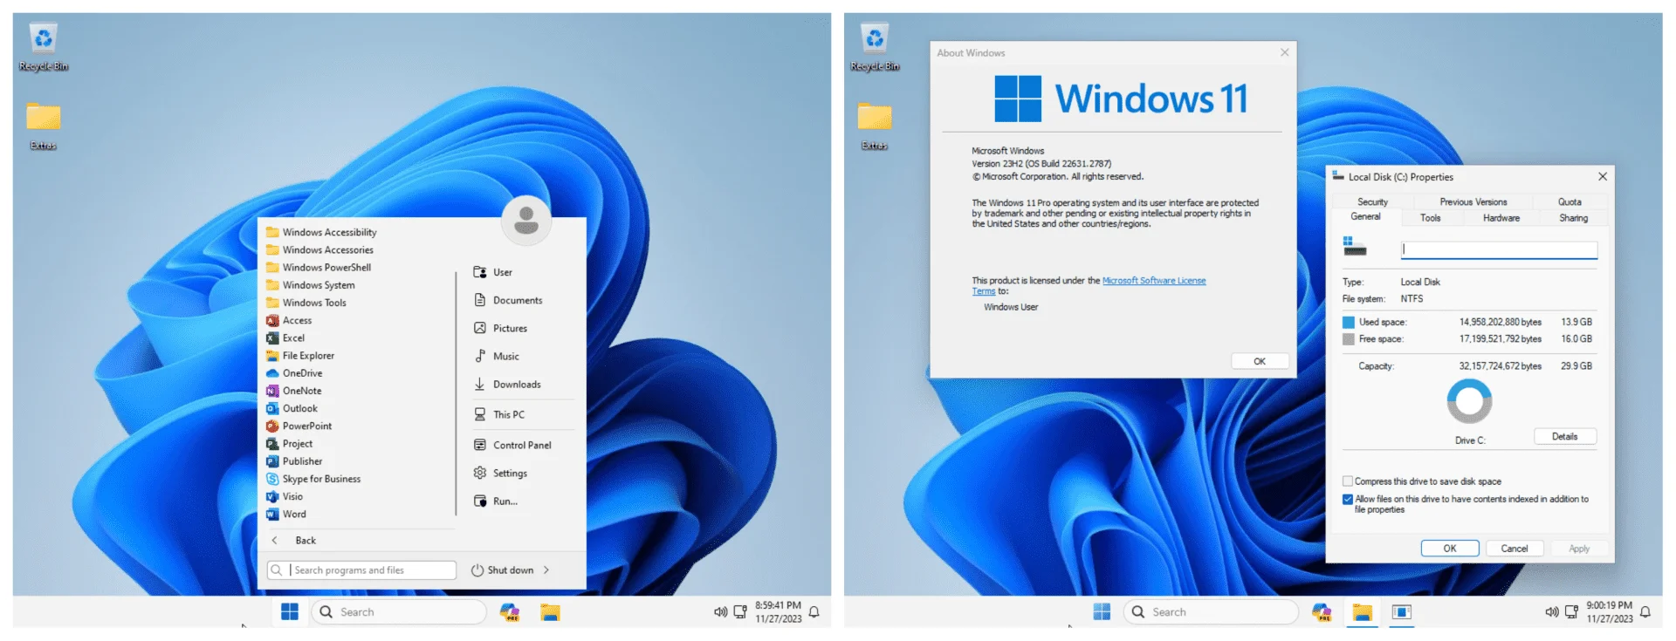Image resolution: width=1676 pixels, height=641 pixels.
Task: Click the network icon on the right taskbar
Action: [1571, 612]
